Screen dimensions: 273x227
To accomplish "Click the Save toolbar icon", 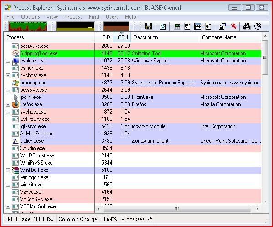I will click(x=149, y=26).
